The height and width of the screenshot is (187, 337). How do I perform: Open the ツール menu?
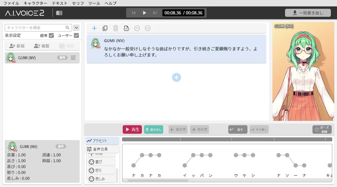tap(94, 3)
